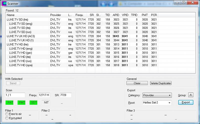Click APID value 3043 in AC3 row
200x124 pixels.
(116, 36)
